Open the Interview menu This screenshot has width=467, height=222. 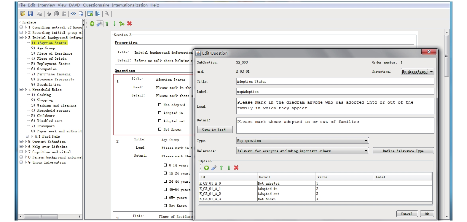coord(46,5)
